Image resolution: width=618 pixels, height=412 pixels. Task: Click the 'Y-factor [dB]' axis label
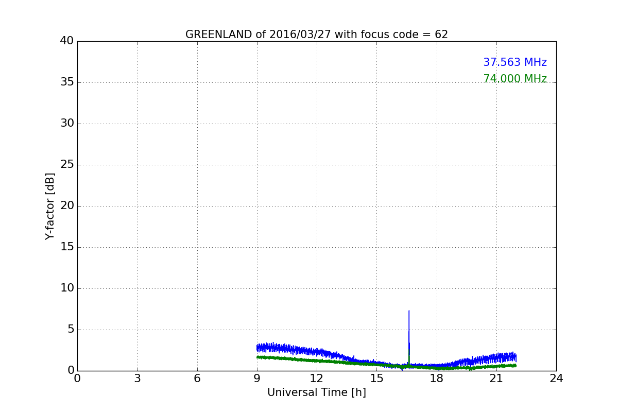[x=50, y=206]
